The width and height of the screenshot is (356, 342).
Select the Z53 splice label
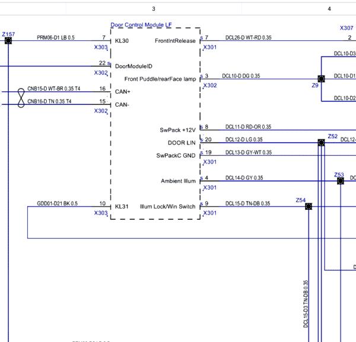[339, 175]
